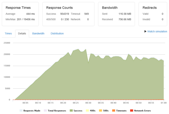Click the Network Errors legend label
The image size is (169, 114).
pyautogui.click(x=142, y=111)
